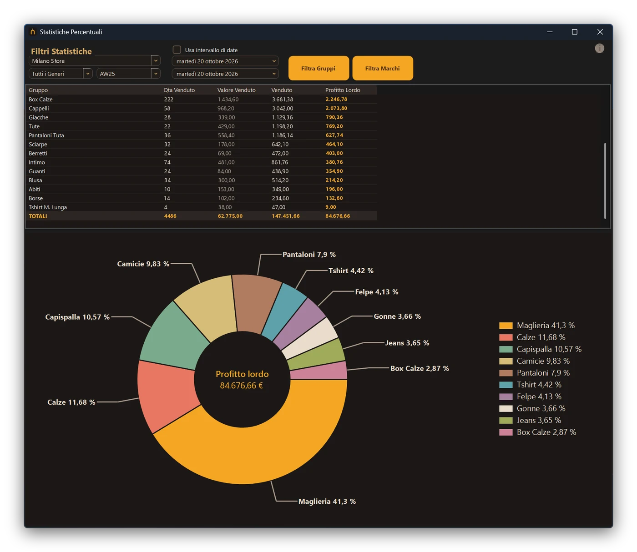Select the Tshirt M. Lunga row
The height and width of the screenshot is (552, 637).
point(202,207)
